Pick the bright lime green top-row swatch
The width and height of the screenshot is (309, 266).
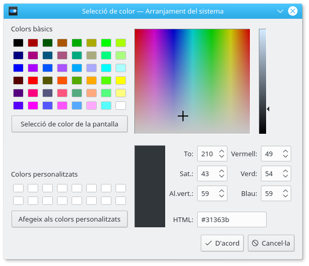pyautogui.click(x=106, y=43)
